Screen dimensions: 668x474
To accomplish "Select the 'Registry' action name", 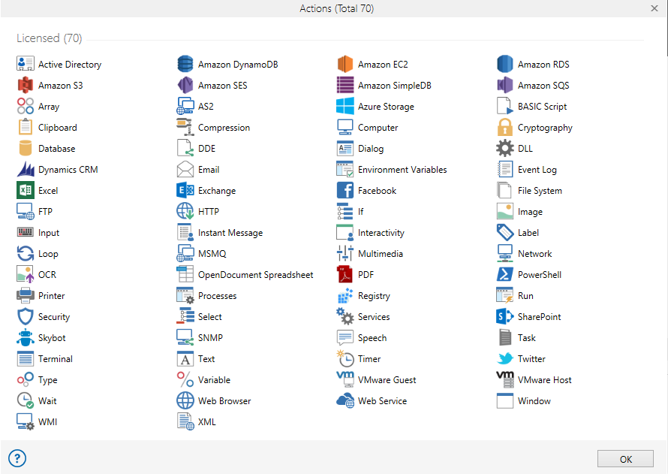I will 374,296.
